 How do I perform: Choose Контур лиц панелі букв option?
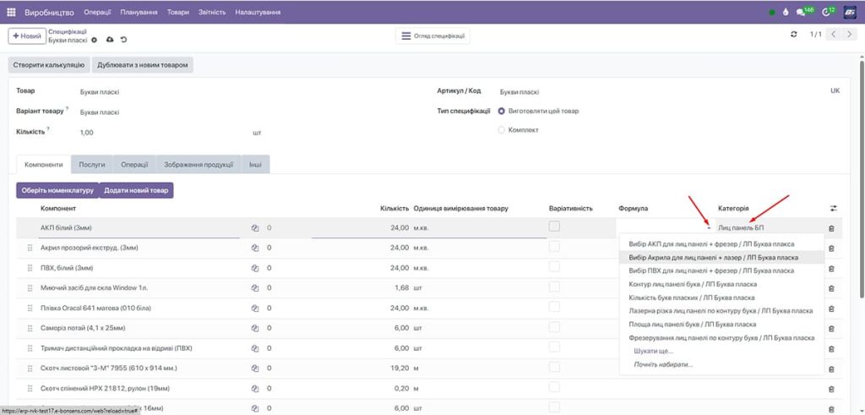(x=721, y=284)
